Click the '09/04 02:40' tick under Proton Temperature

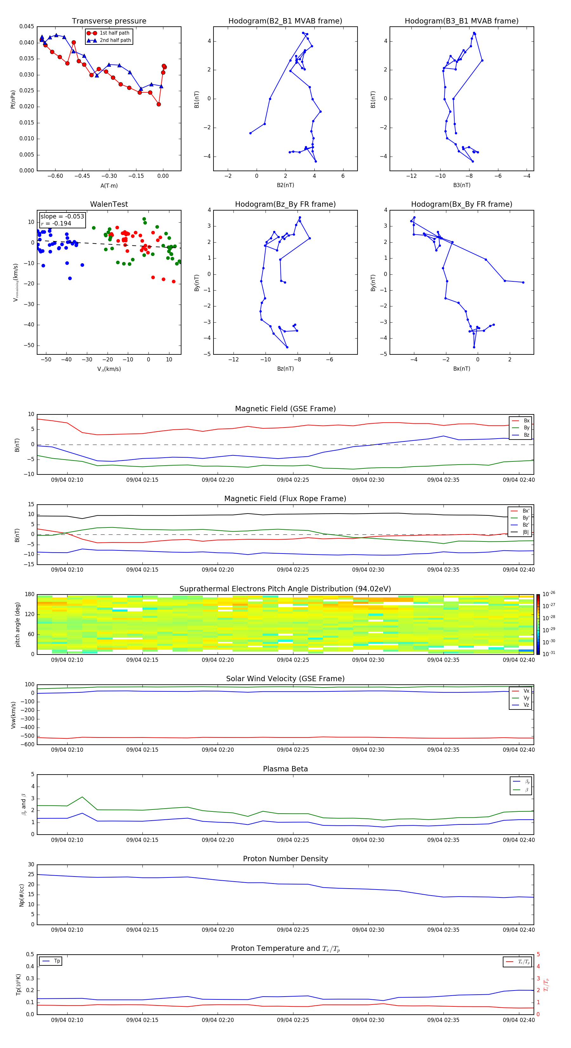519,1020
